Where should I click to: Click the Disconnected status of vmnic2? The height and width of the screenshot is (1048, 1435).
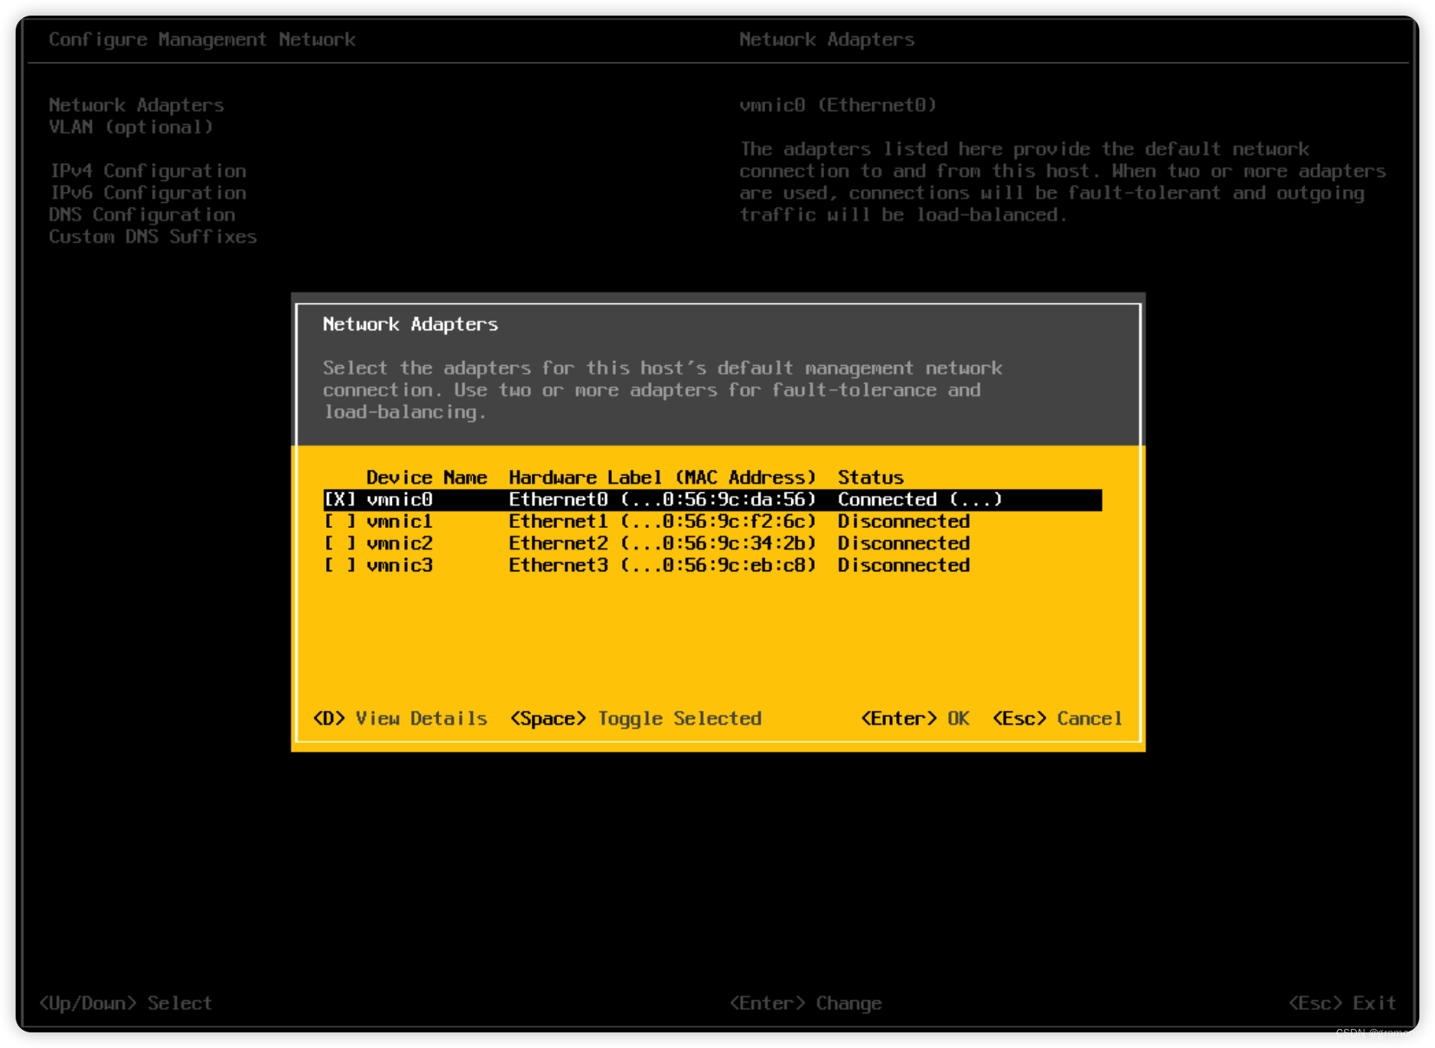click(x=903, y=543)
